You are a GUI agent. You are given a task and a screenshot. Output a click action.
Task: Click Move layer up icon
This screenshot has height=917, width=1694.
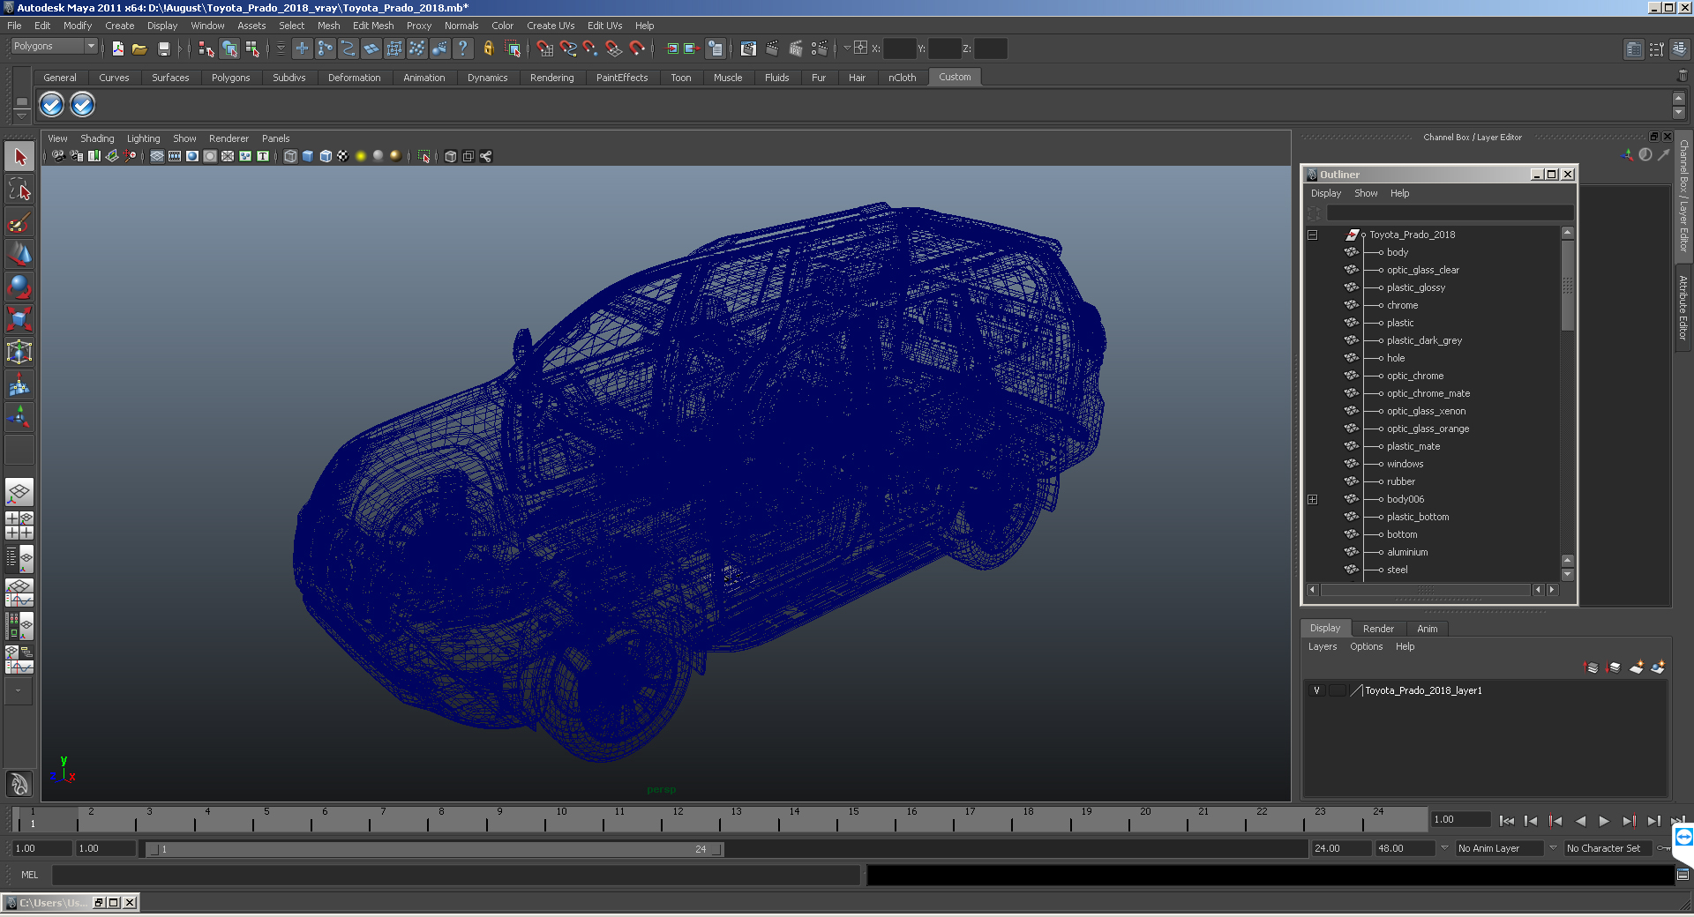point(1592,667)
